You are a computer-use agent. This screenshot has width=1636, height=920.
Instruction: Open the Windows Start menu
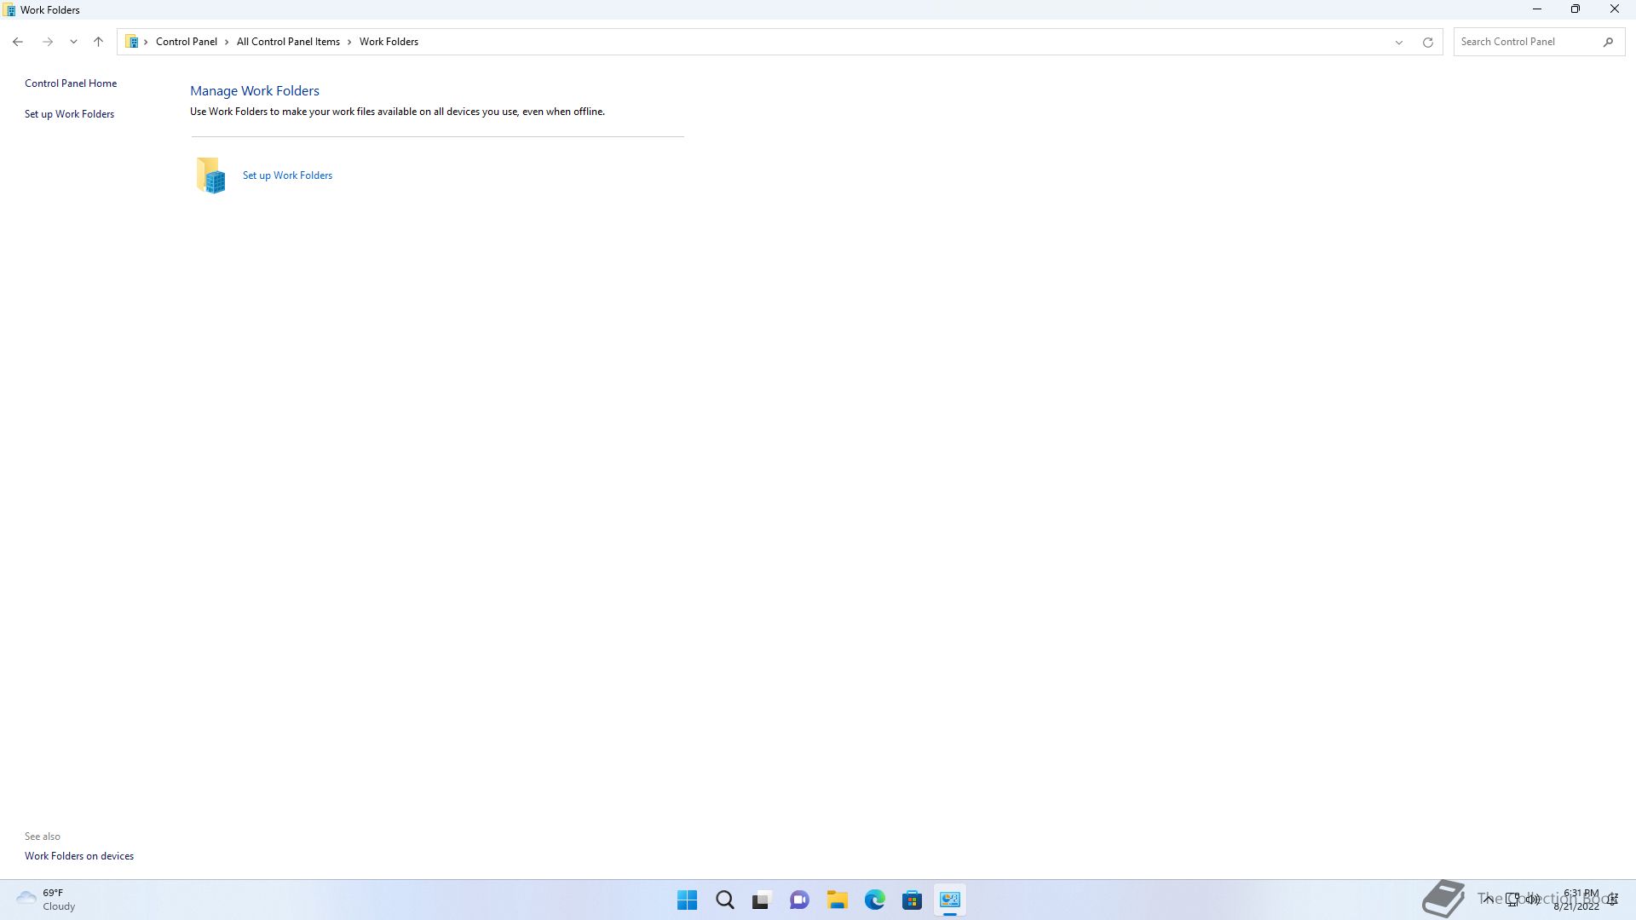click(x=687, y=900)
